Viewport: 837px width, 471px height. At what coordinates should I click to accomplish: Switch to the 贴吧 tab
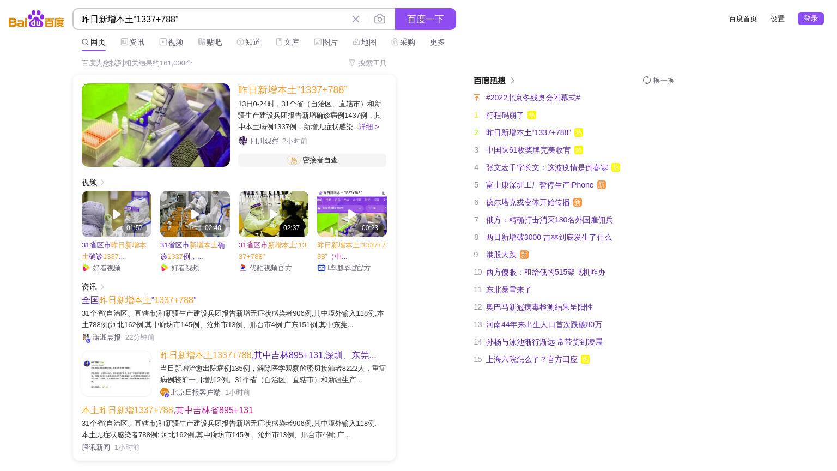[210, 42]
